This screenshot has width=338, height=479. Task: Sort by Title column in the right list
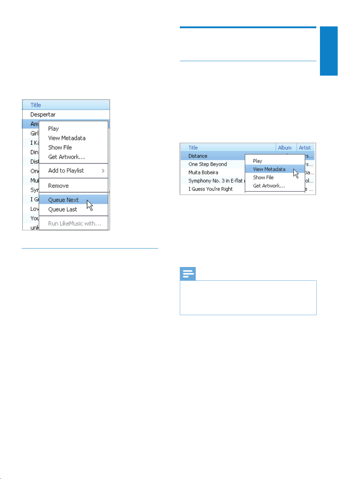(x=228, y=148)
